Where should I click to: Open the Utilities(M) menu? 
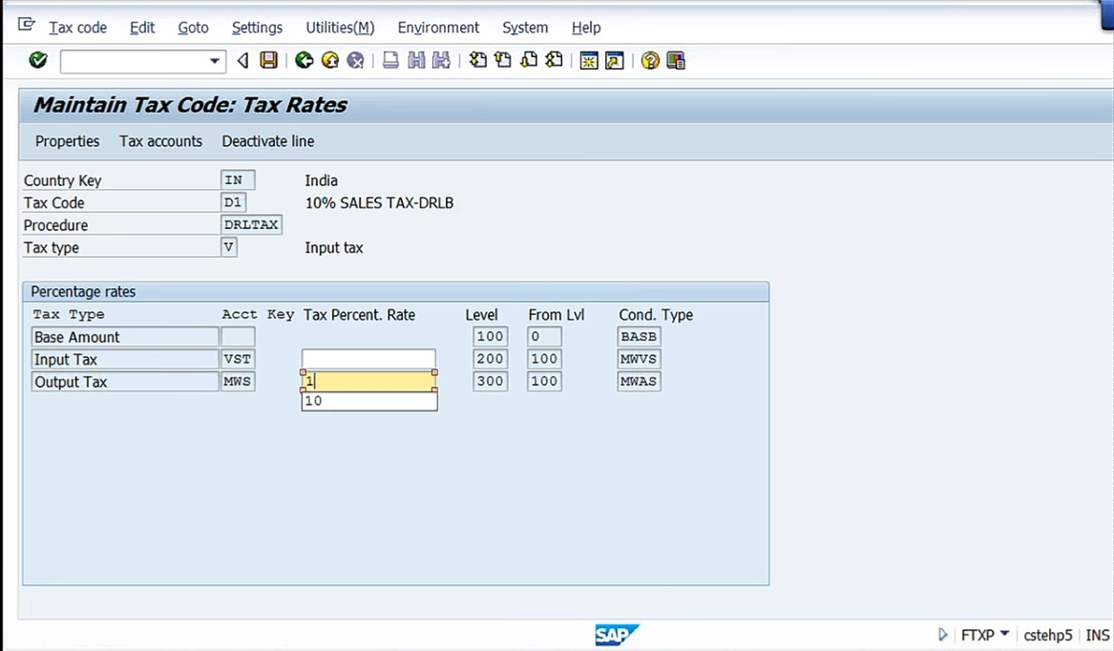point(340,28)
